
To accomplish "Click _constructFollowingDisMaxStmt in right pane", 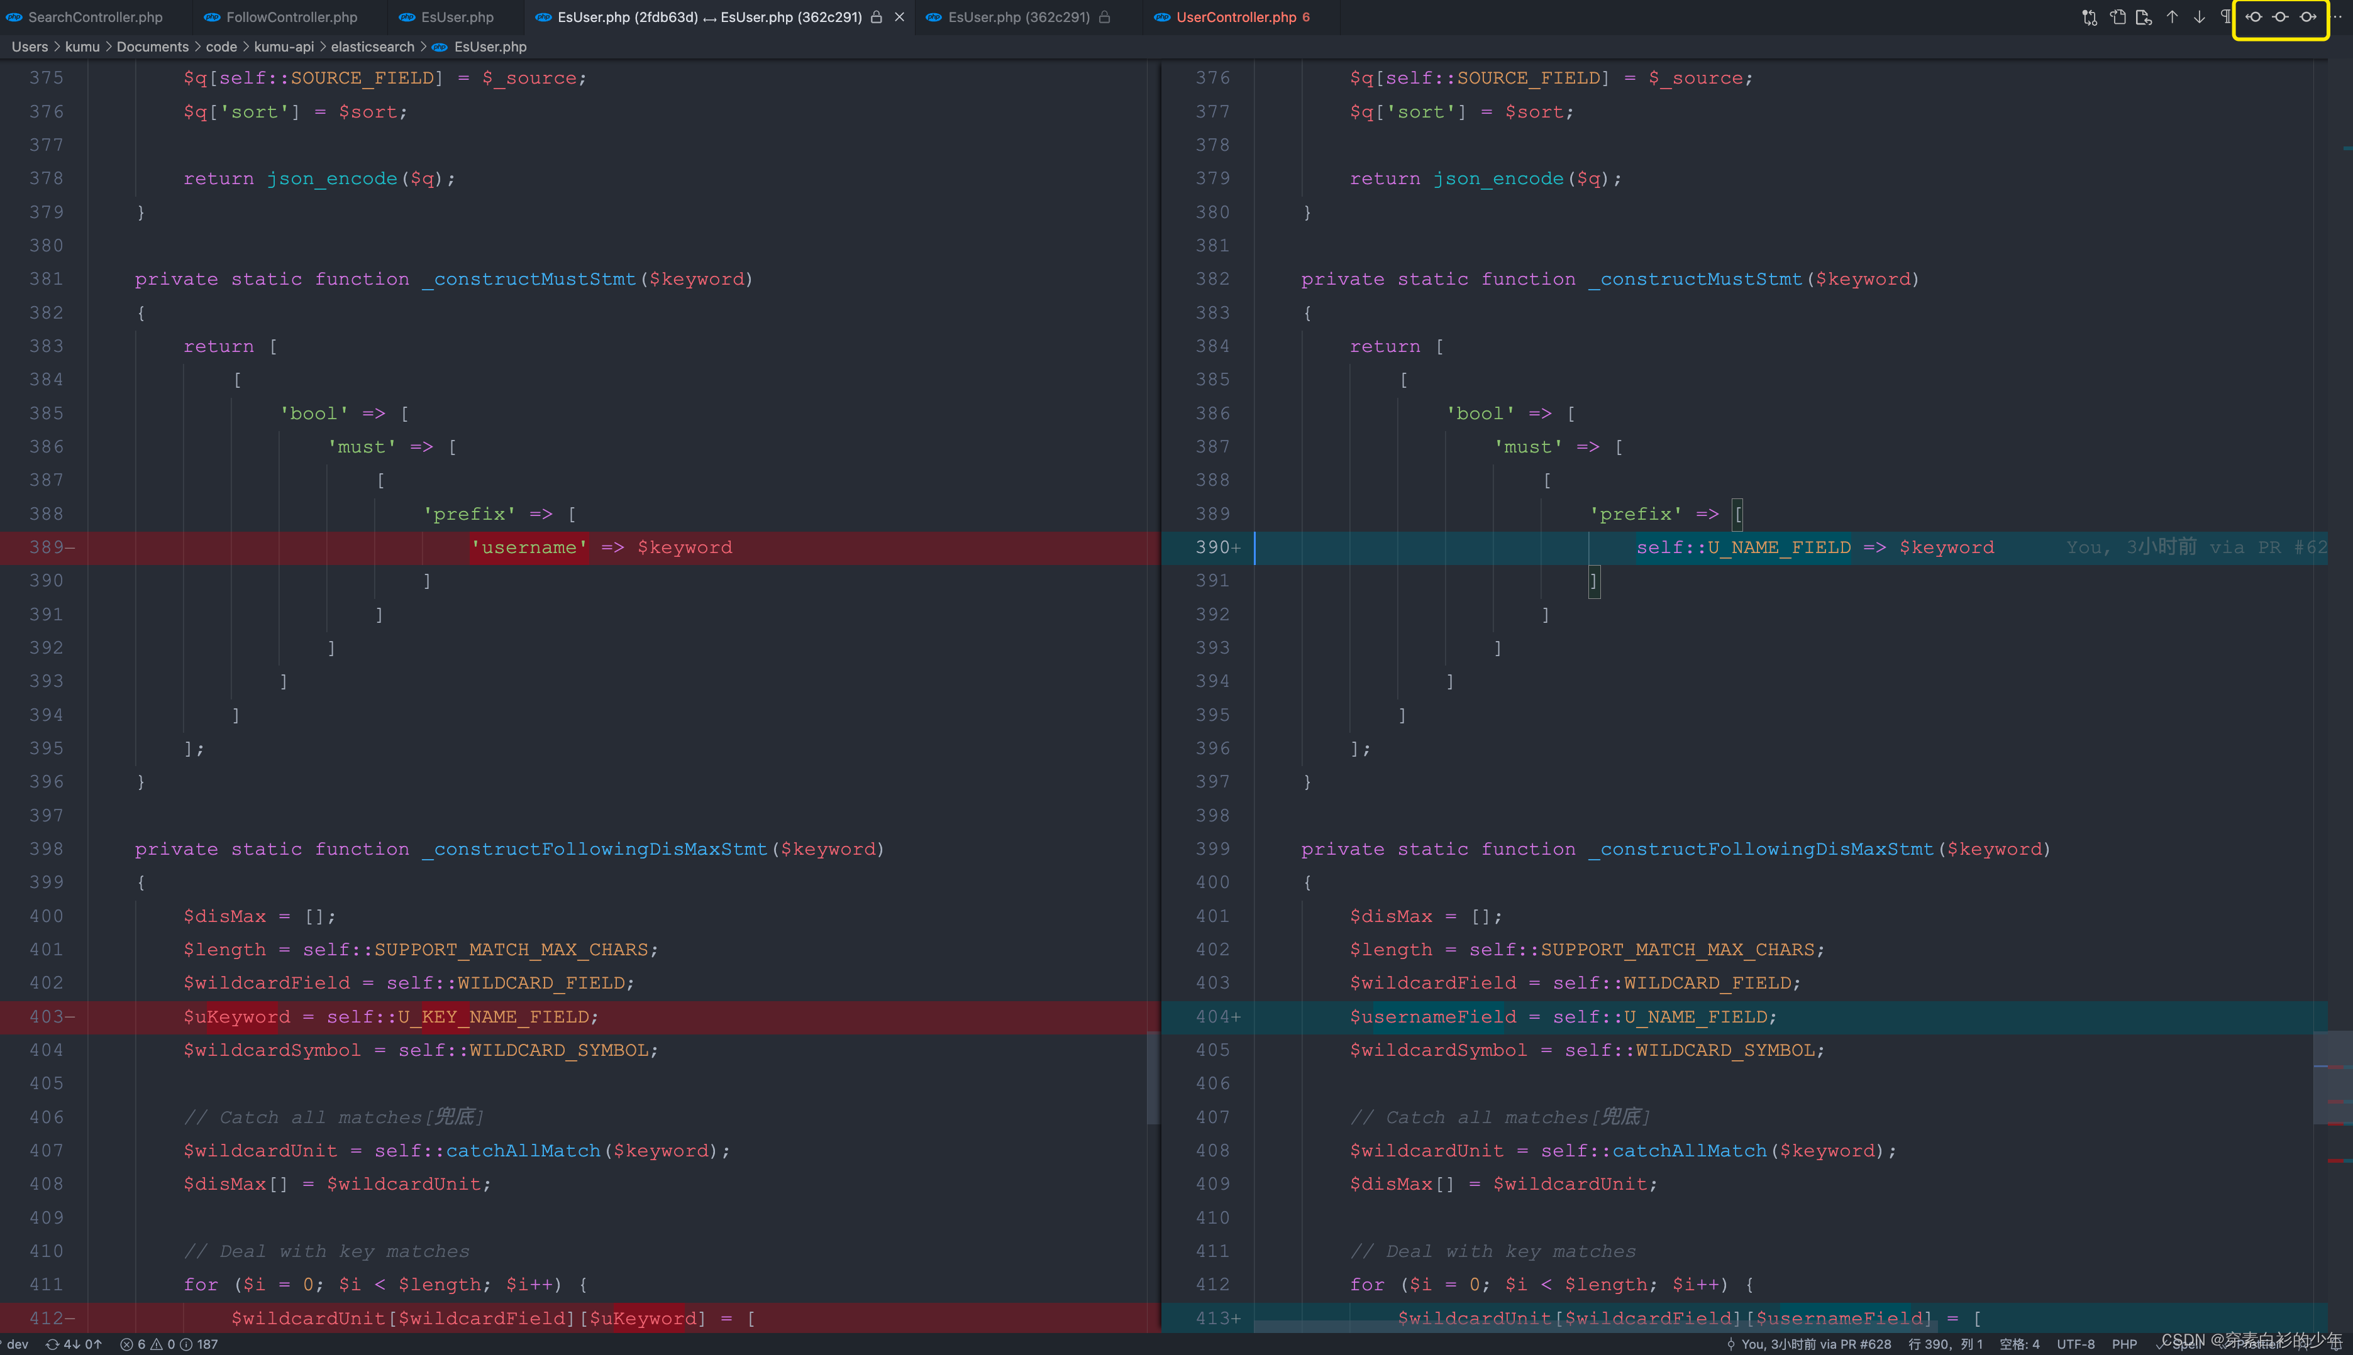I will click(1761, 848).
